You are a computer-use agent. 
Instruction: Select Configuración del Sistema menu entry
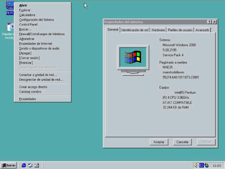(43, 20)
